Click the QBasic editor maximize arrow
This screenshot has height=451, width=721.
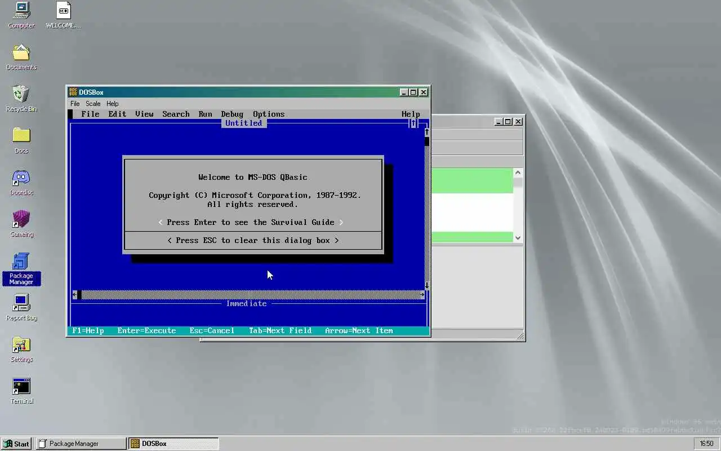pyautogui.click(x=413, y=123)
